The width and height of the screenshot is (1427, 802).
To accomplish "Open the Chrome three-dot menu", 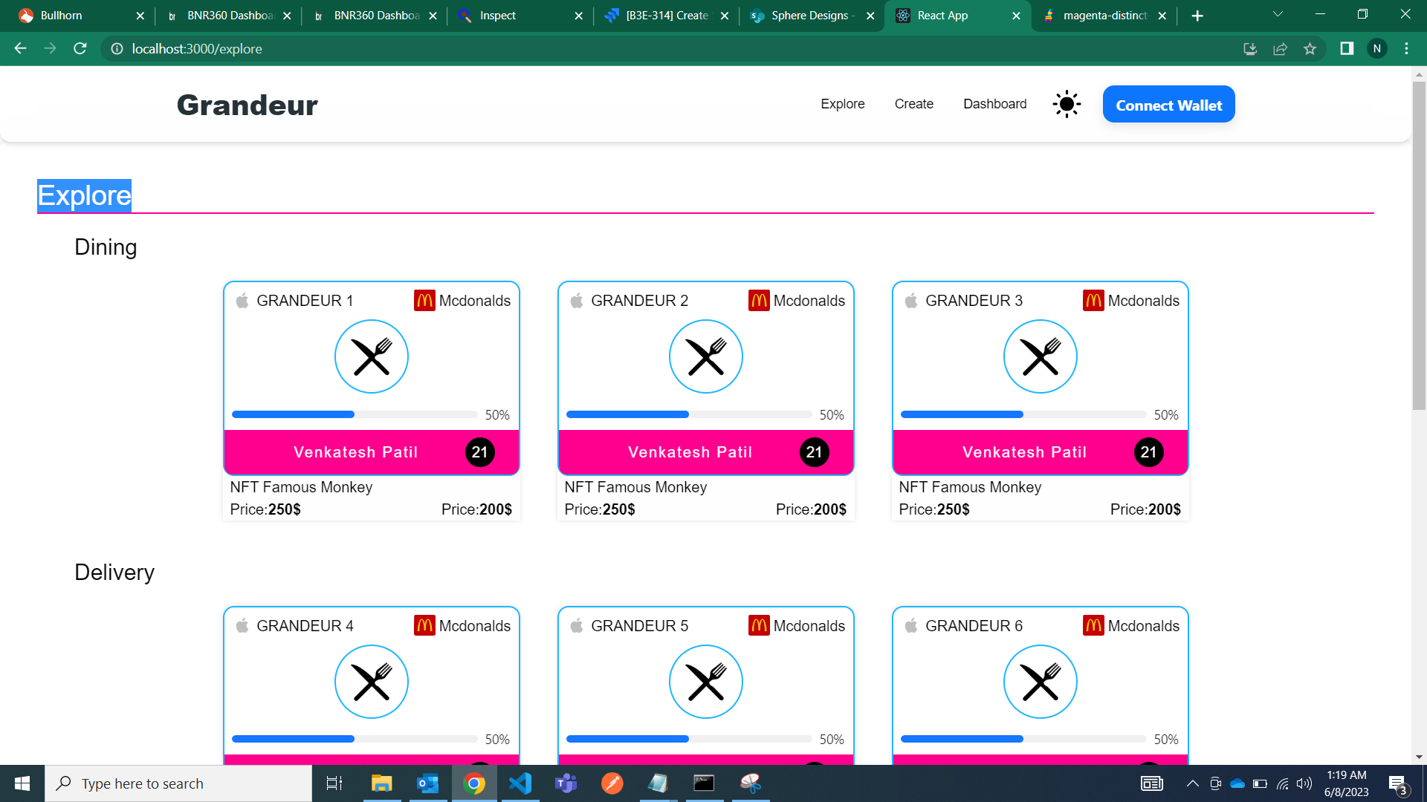I will pyautogui.click(x=1406, y=49).
